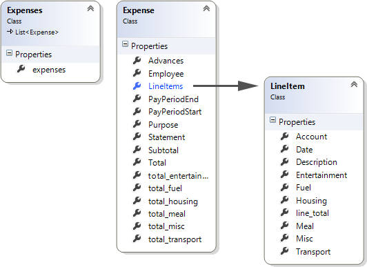
Task: Select the expenses property name
Action: [49, 70]
